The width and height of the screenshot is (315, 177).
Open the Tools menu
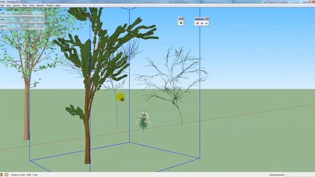[32, 5]
